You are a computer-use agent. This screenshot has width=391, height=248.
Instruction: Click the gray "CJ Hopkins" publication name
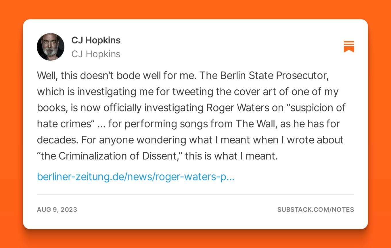96,54
